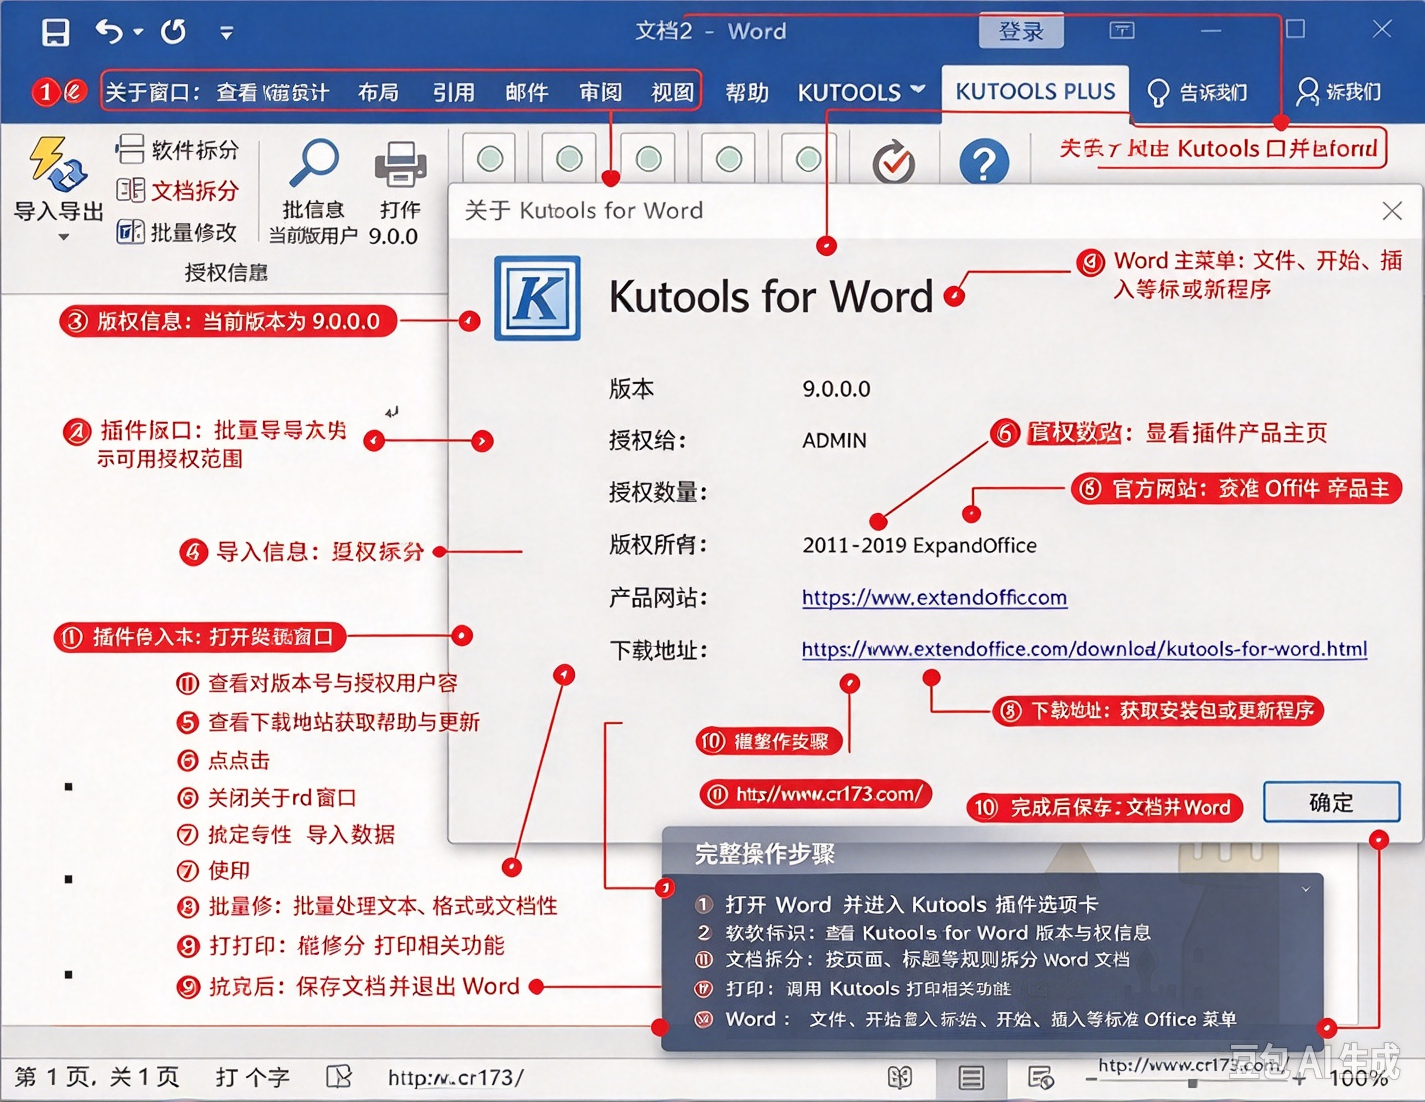Screen dimensions: 1425x1102
Task: Click the Save icon in the title bar
Action: pos(55,32)
